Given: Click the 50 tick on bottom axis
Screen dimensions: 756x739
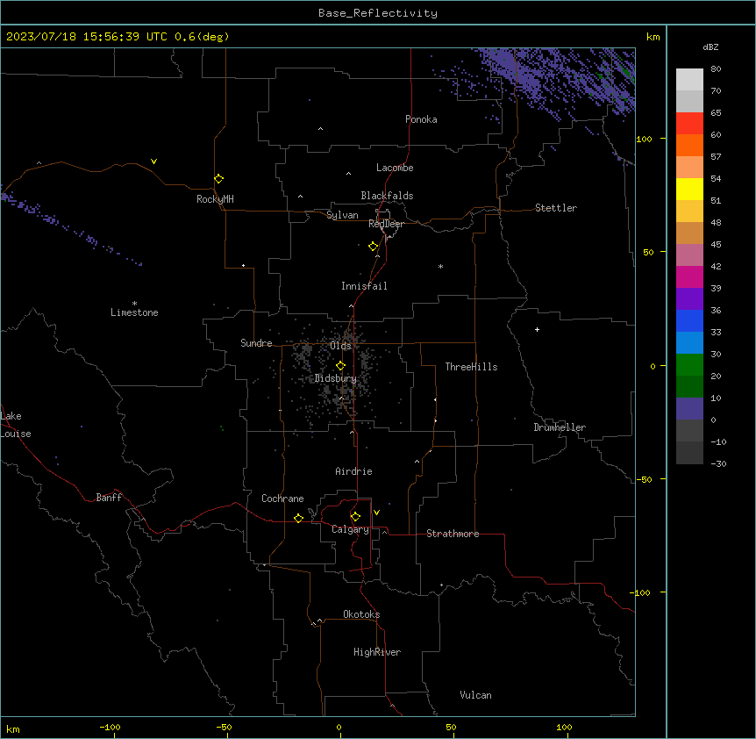Looking at the screenshot, I should pyautogui.click(x=451, y=727).
